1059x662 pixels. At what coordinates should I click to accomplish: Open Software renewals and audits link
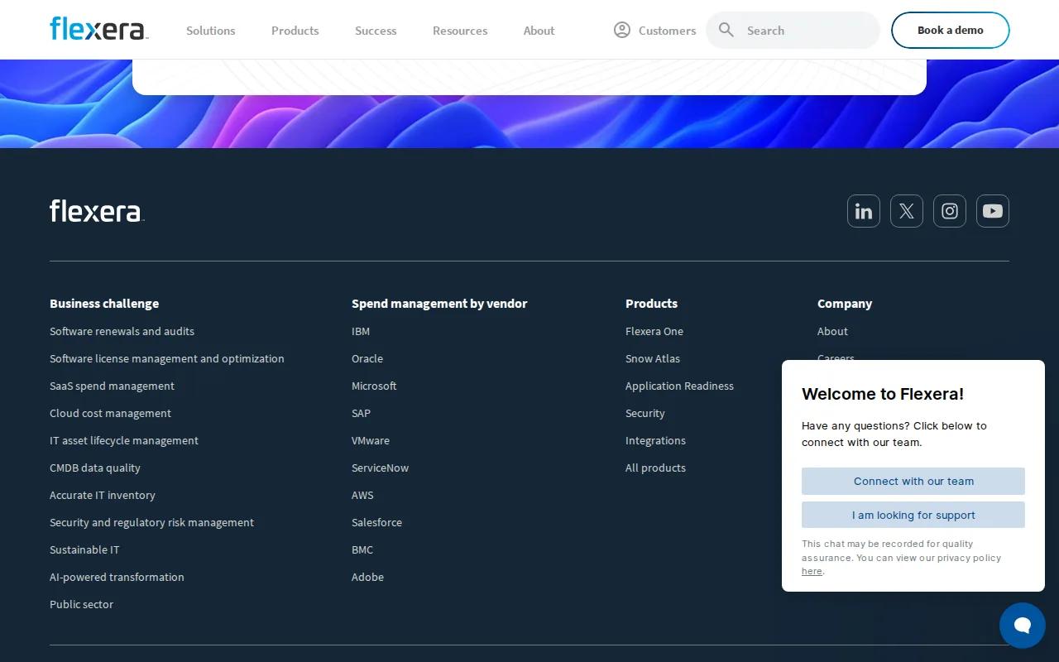[122, 331]
